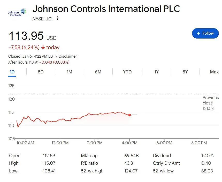The width and height of the screenshot is (222, 182).
Task: Select the YTD chart range
Action: tap(127, 72)
